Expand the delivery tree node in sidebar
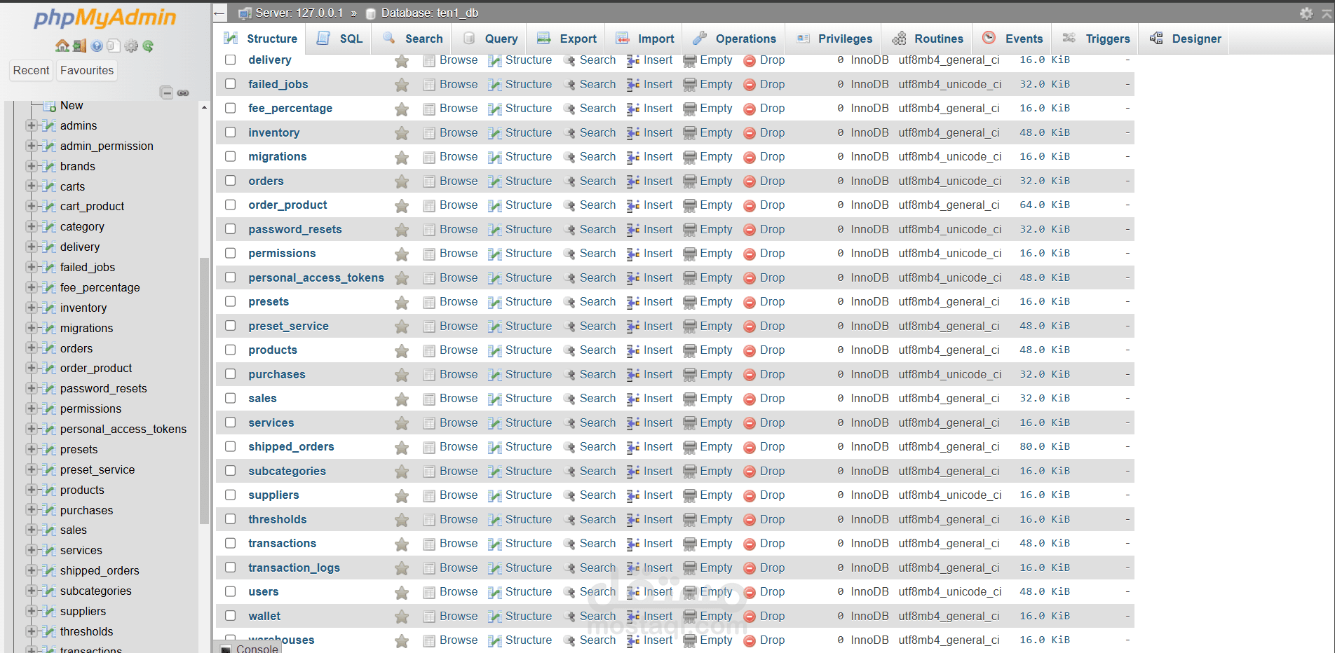Image resolution: width=1335 pixels, height=653 pixels. (31, 247)
